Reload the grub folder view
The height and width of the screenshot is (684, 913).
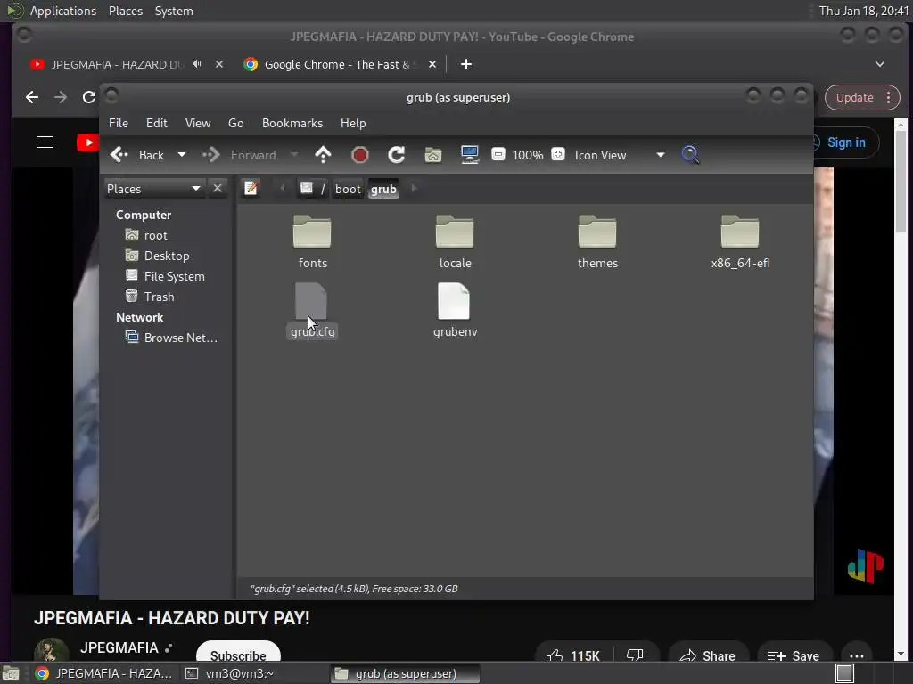[397, 155]
